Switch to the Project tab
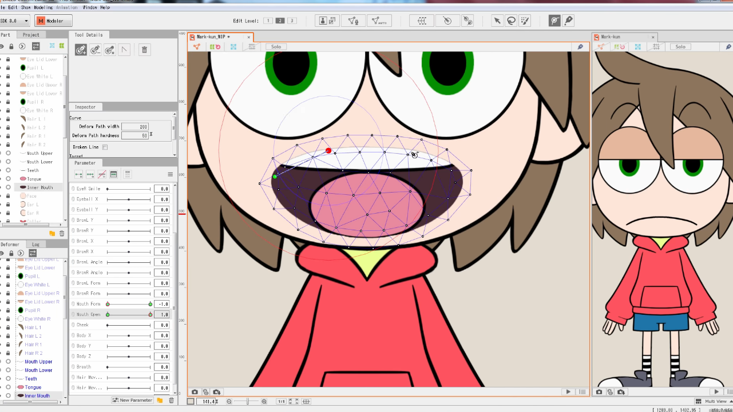Screen dimensions: 733x412 tap(31, 35)
